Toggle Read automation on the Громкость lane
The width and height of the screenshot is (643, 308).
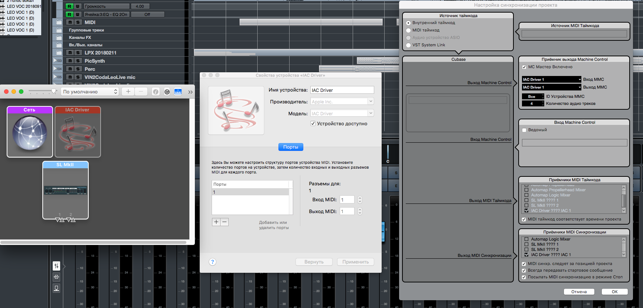69,6
